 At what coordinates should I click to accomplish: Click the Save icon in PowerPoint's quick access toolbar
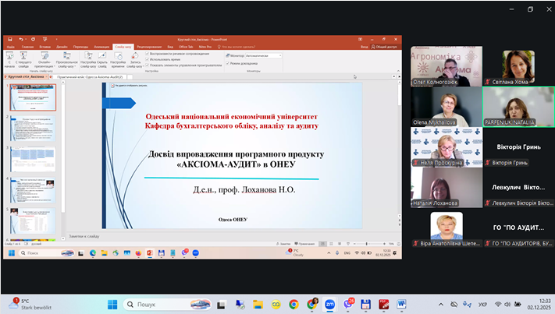pyautogui.click(x=10, y=39)
